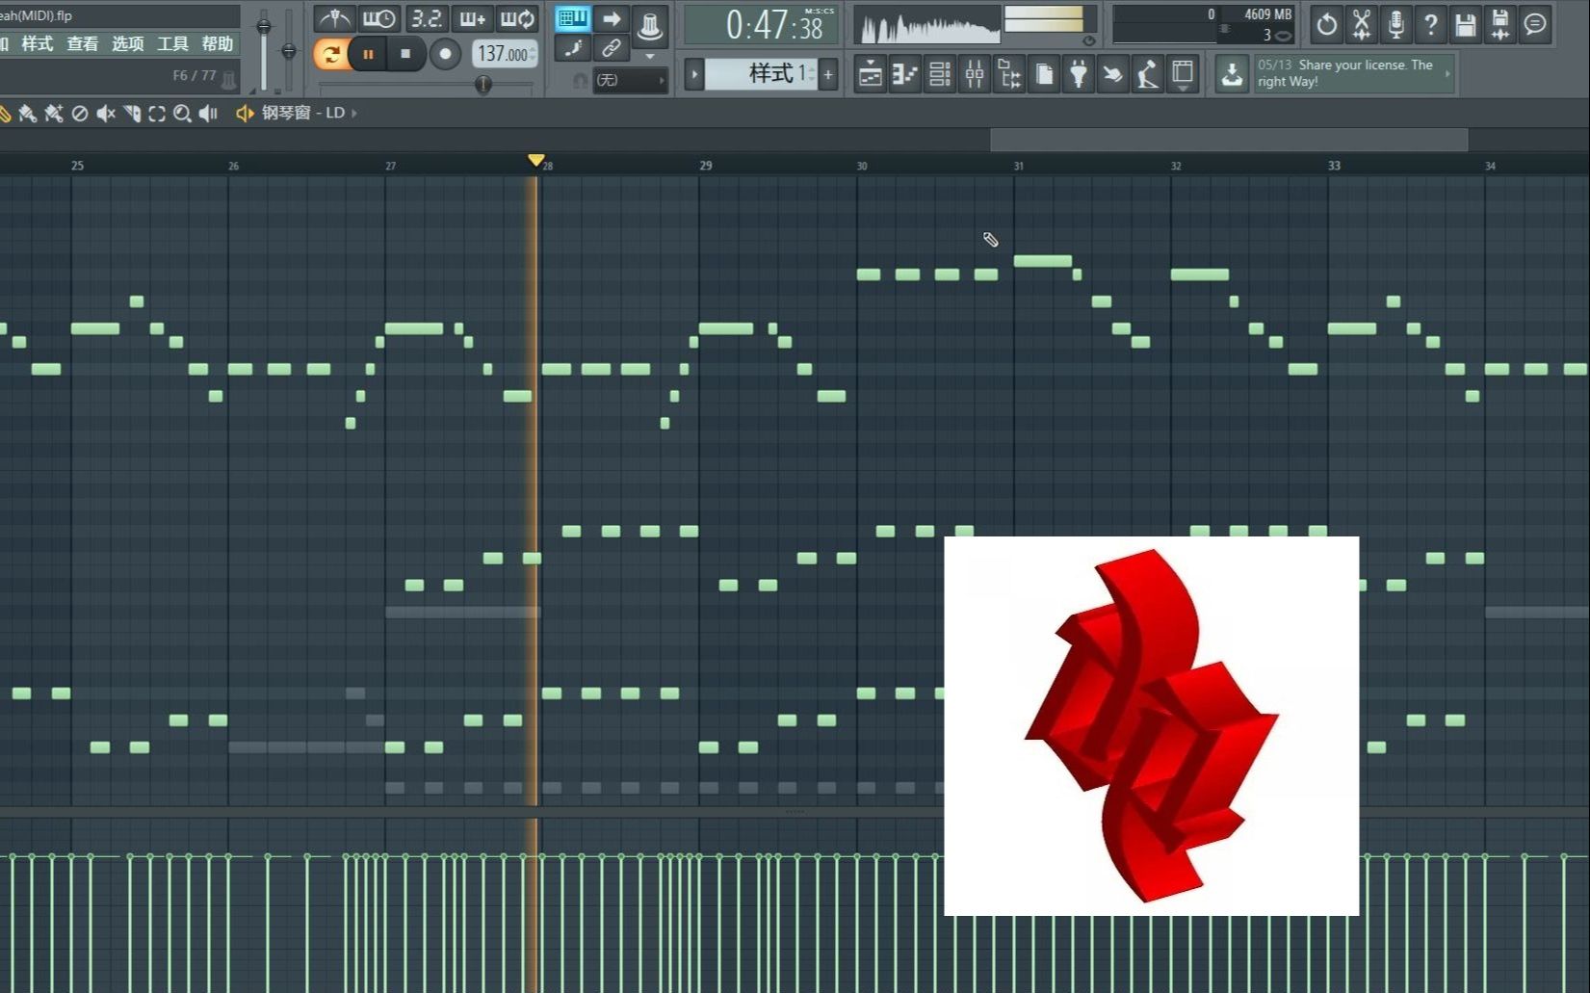
Task: Toggle the 3.2. countdown before recording
Action: point(426,18)
